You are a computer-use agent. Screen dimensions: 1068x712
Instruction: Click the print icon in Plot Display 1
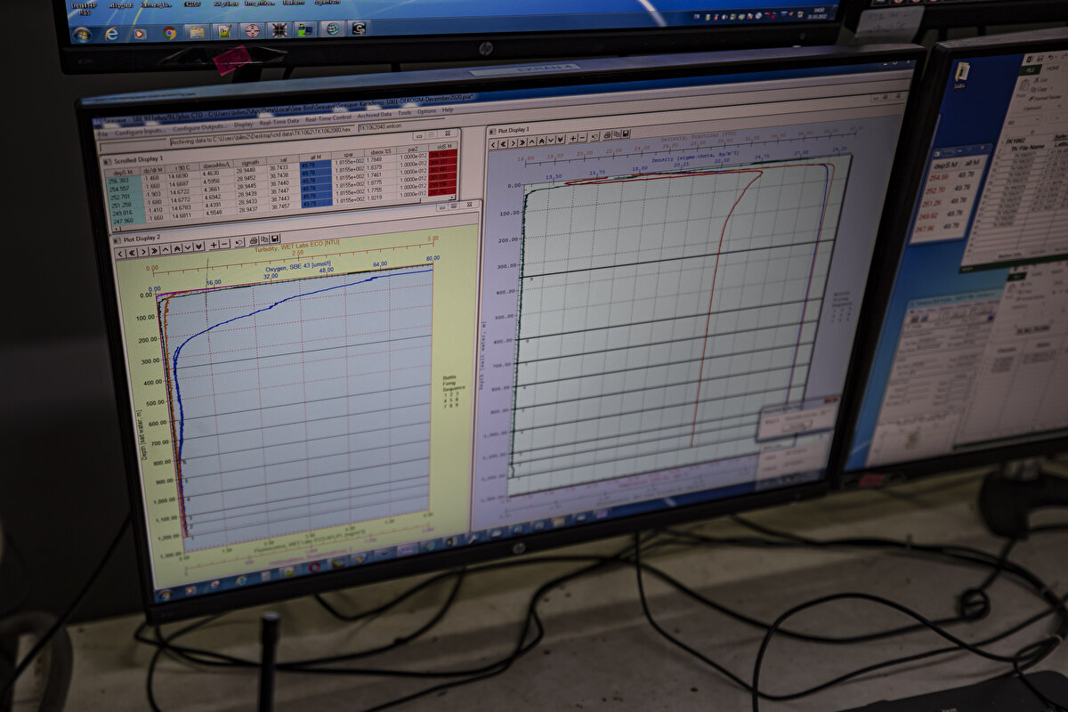point(606,136)
